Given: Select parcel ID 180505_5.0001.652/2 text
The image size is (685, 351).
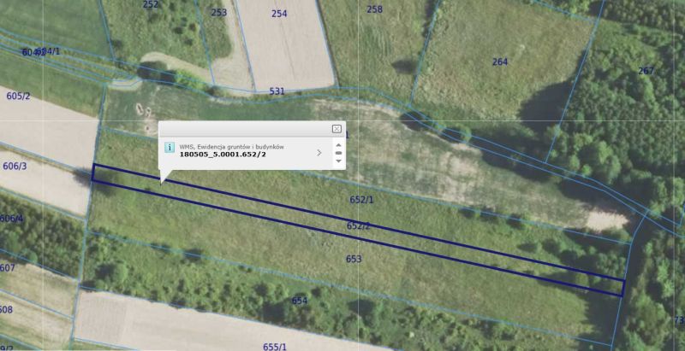Looking at the screenshot, I should tap(223, 155).
